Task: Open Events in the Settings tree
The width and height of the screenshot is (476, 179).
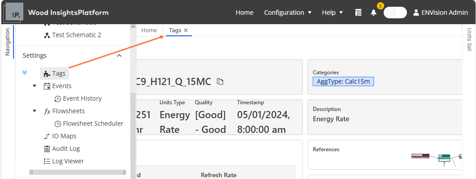Action: coord(61,86)
